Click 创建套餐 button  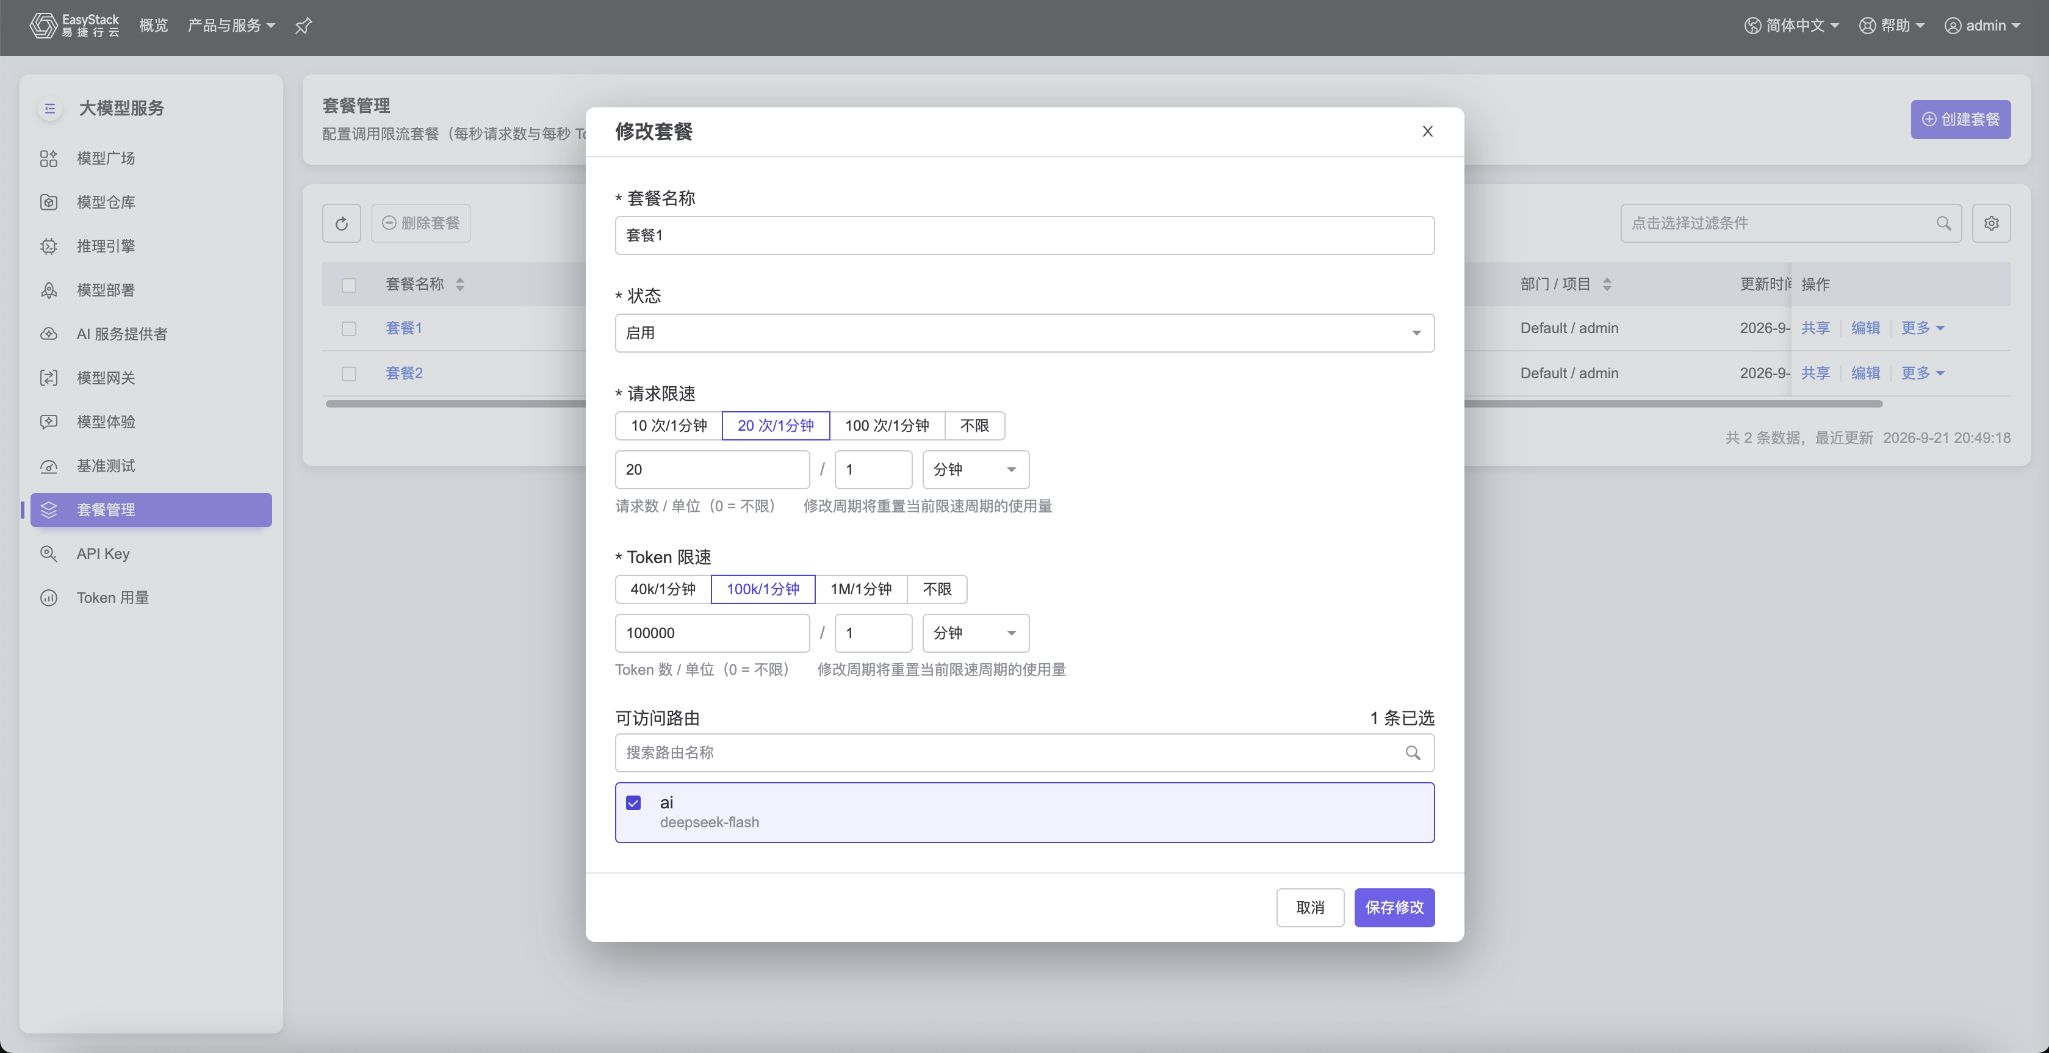tap(1961, 120)
